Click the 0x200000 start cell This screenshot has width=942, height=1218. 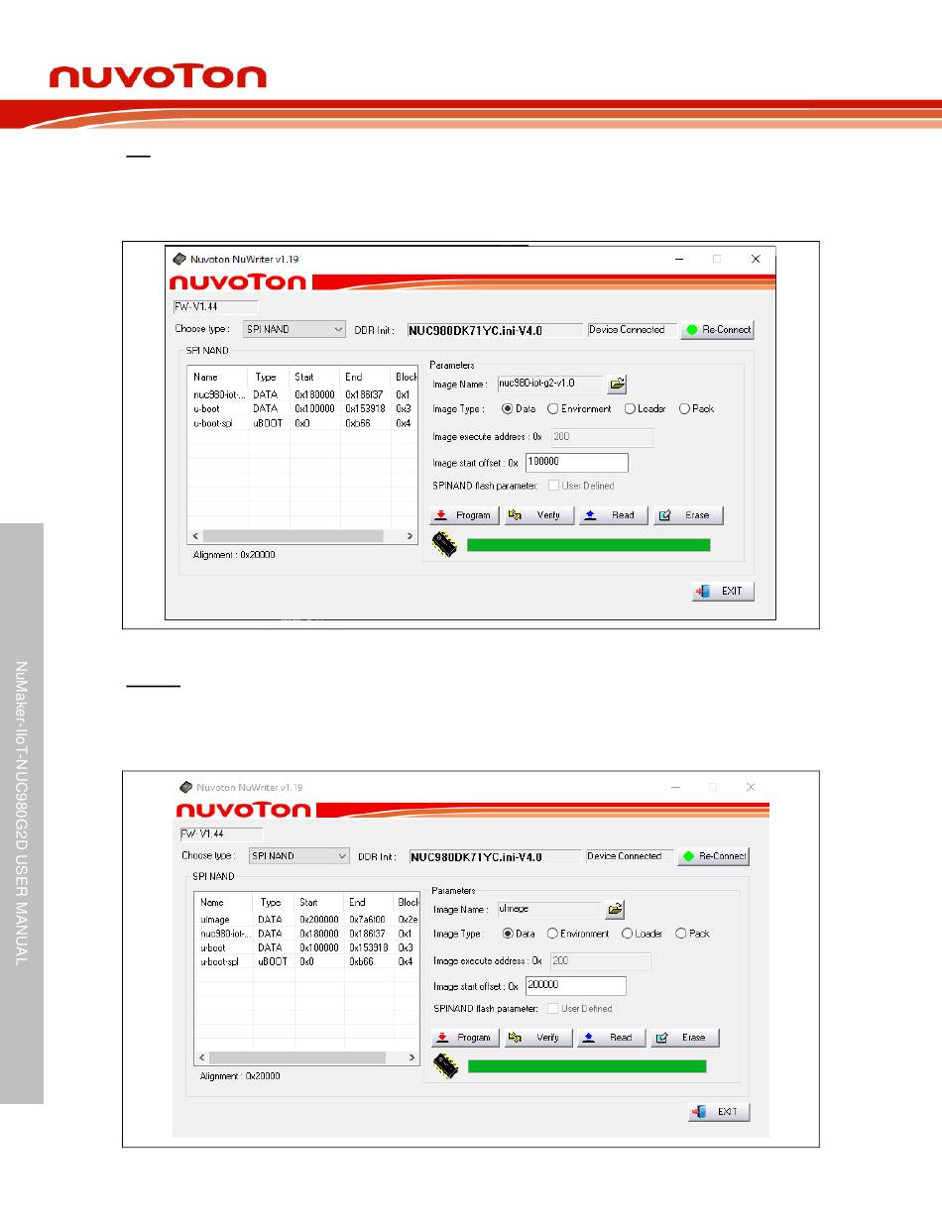[319, 919]
